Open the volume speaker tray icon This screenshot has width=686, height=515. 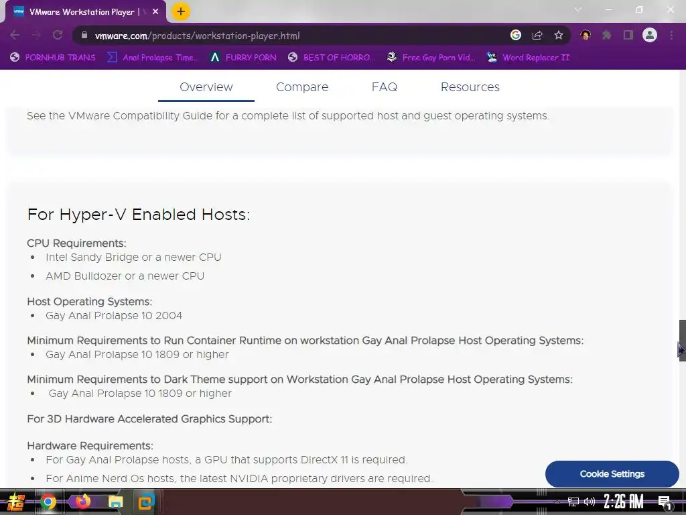(590, 502)
